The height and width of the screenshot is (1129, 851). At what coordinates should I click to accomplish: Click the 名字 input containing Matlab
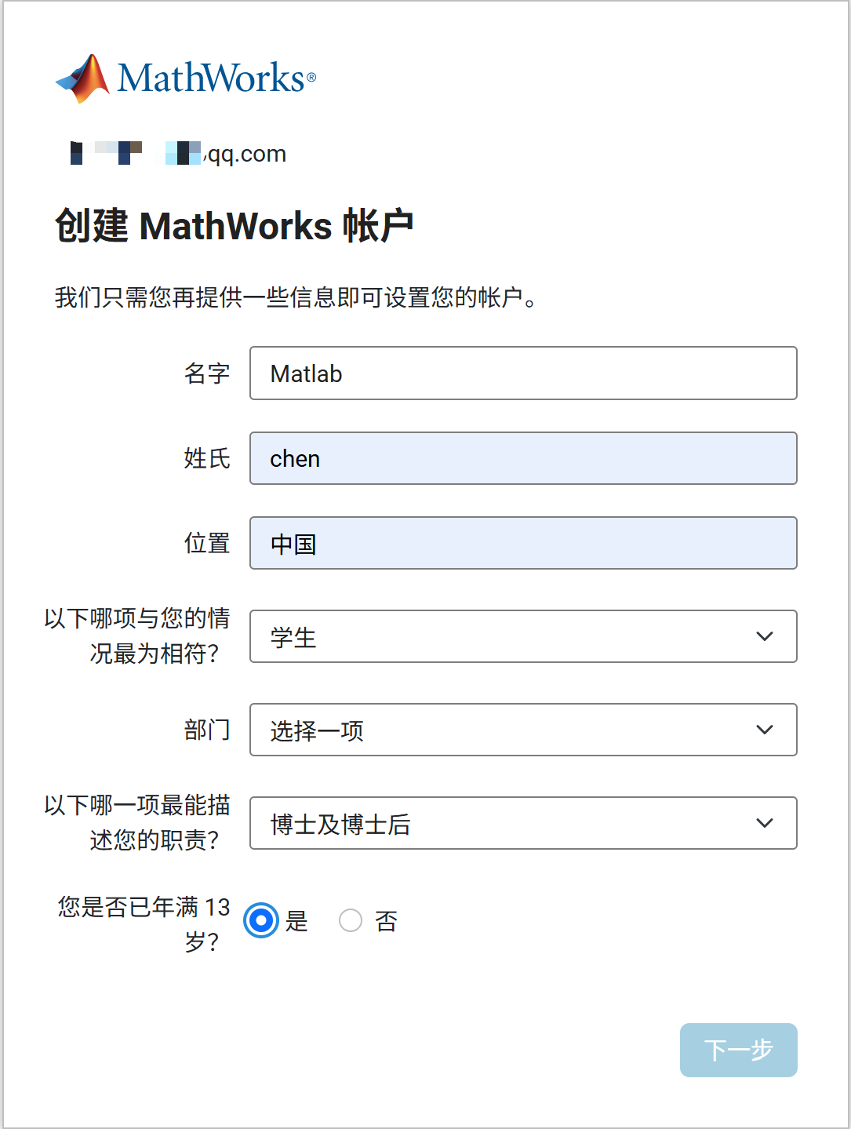[523, 373]
